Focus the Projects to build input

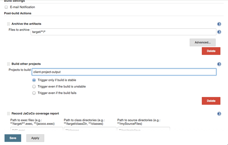tap(124, 72)
